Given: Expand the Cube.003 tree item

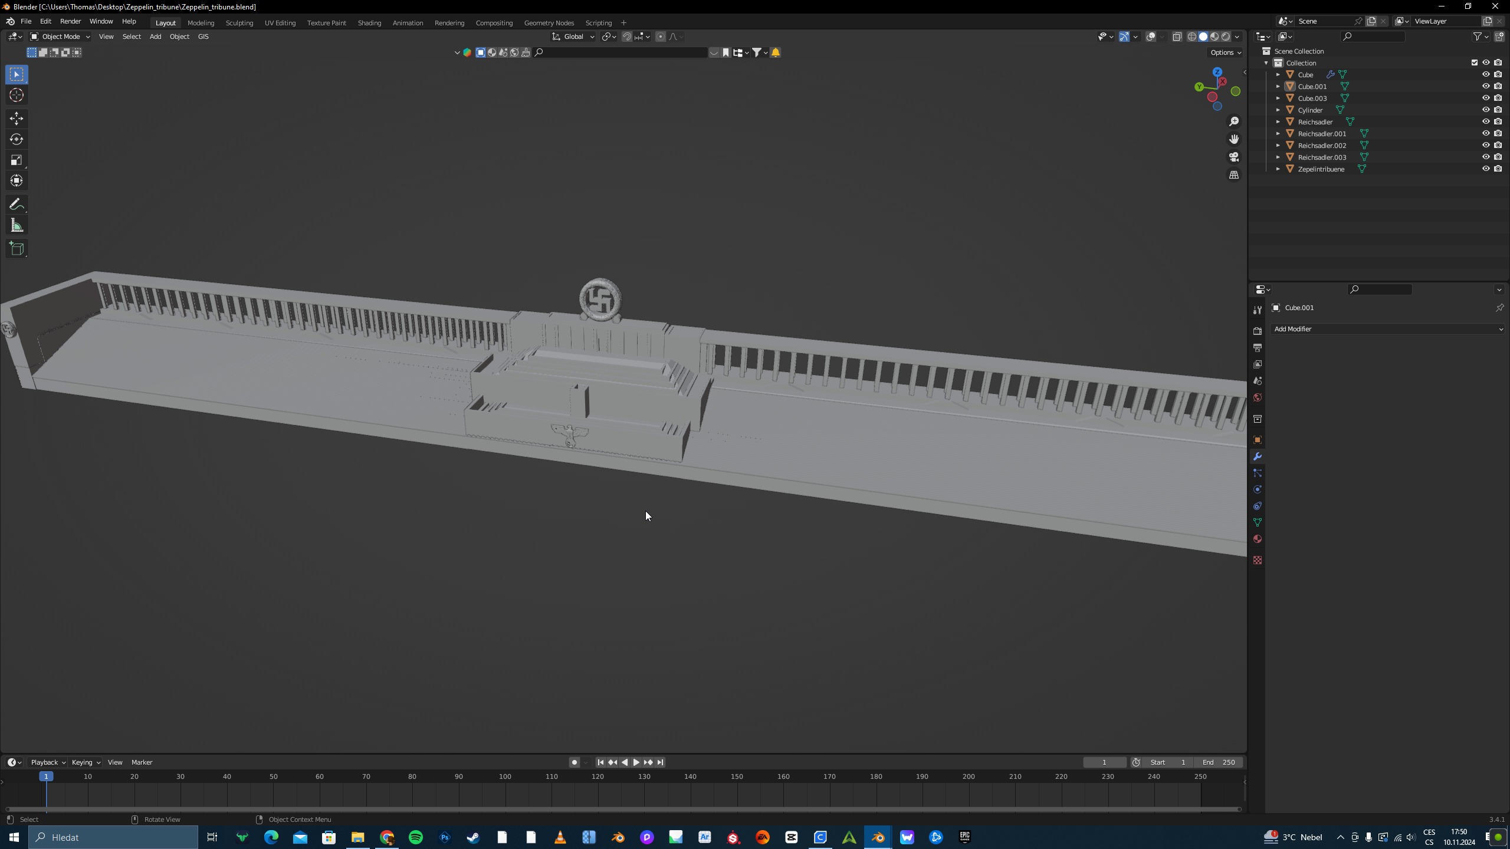Looking at the screenshot, I should 1278,98.
